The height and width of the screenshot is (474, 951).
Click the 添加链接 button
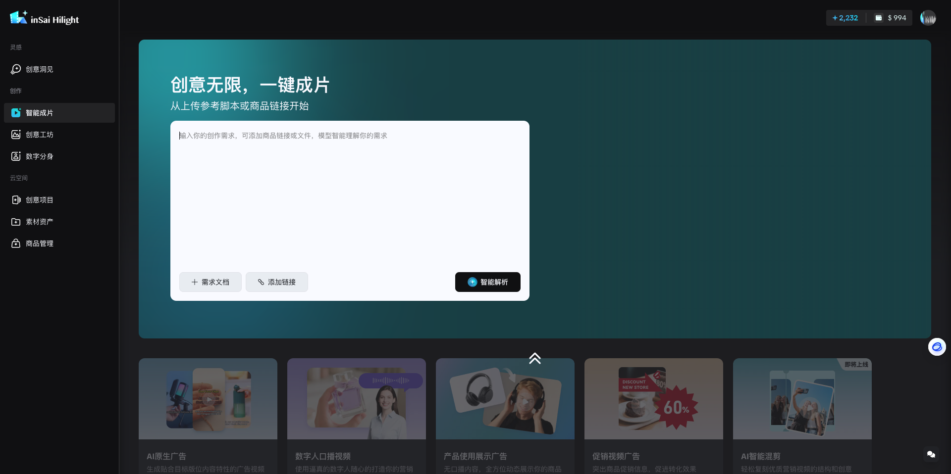[x=277, y=282]
